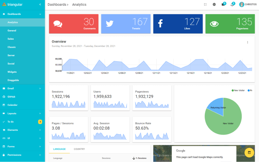Viewport: 259px width, 162px height.
Task: Toggle fullscreen mode icon in header
Action: pos(205,4)
